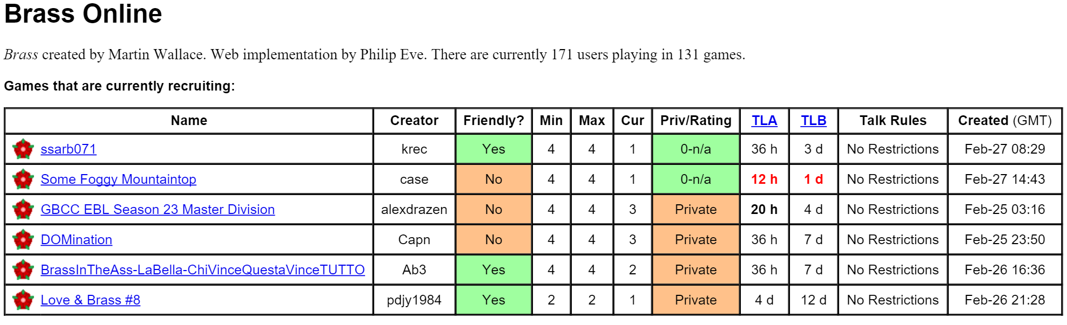Viewport: 1067px width, 325px height.
Task: Click the TLB column header link
Action: click(813, 121)
